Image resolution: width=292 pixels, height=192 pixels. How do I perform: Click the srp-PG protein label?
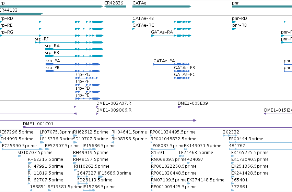point(83,75)
